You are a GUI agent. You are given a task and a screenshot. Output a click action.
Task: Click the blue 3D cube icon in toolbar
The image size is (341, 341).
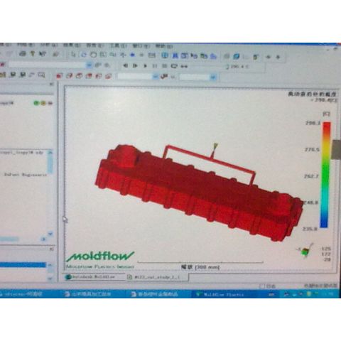236,56
